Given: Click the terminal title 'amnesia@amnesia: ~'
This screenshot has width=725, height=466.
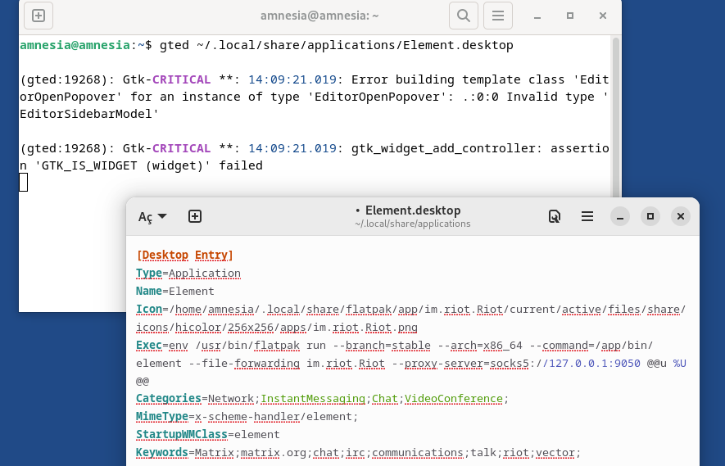Looking at the screenshot, I should [x=319, y=16].
